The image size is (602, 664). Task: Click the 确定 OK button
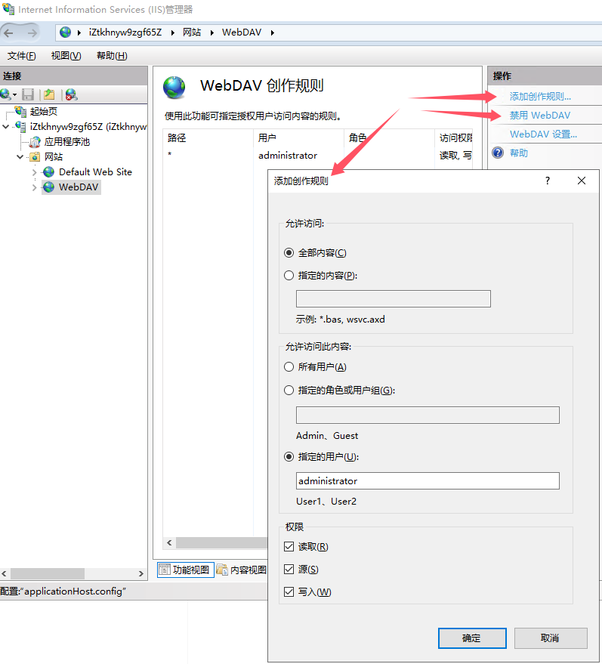[x=472, y=638]
